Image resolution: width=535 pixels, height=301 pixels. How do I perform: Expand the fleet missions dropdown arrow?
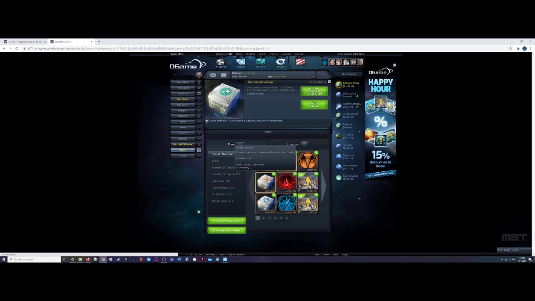pos(313,77)
